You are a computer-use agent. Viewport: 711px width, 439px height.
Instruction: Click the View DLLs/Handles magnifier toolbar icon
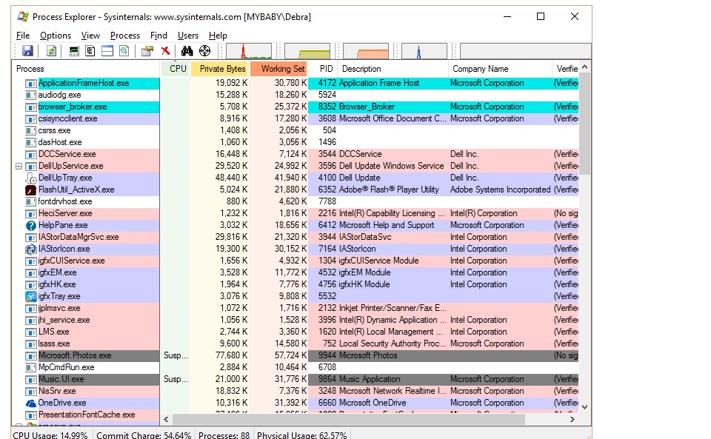tap(124, 51)
